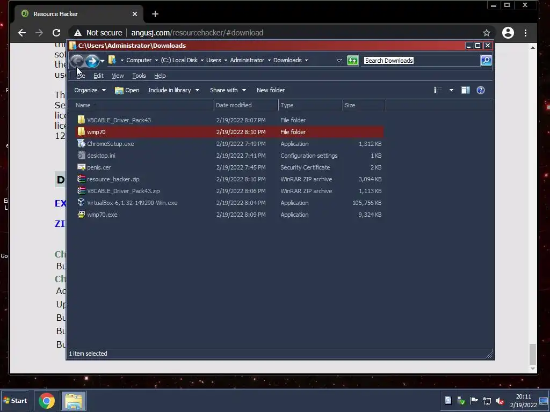Click the Open toolbar button
550x412 pixels.
[127, 90]
